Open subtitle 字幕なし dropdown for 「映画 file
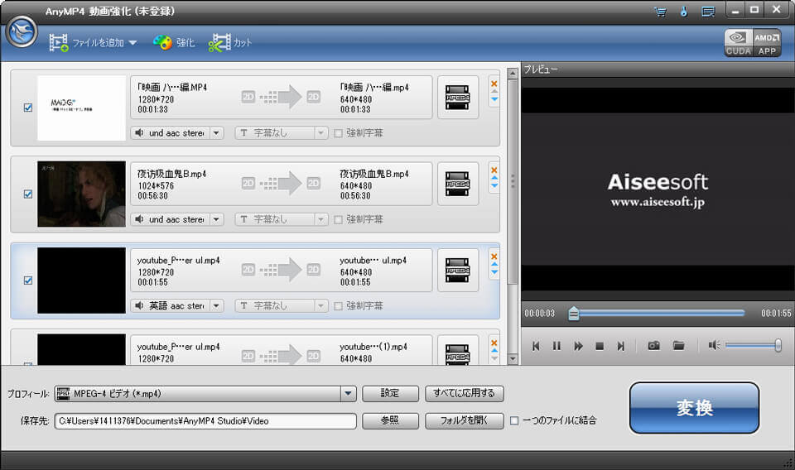This screenshot has height=470, width=795. click(x=320, y=133)
